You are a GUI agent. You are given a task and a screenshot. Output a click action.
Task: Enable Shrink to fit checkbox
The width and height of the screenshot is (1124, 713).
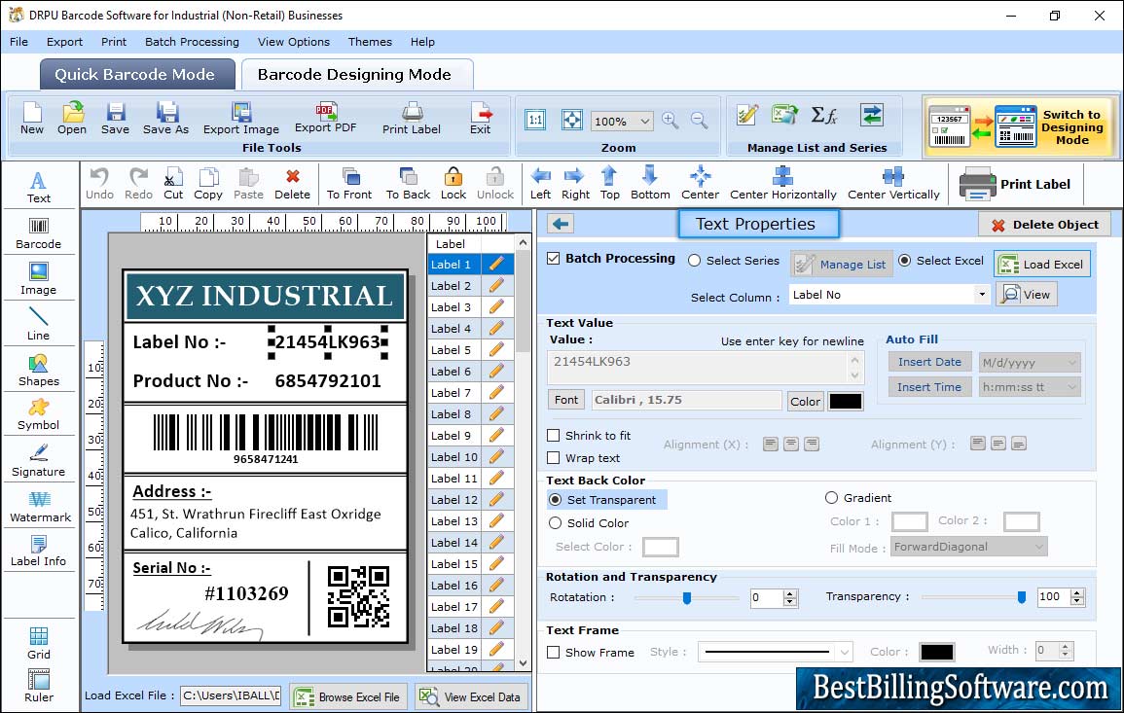pos(554,436)
